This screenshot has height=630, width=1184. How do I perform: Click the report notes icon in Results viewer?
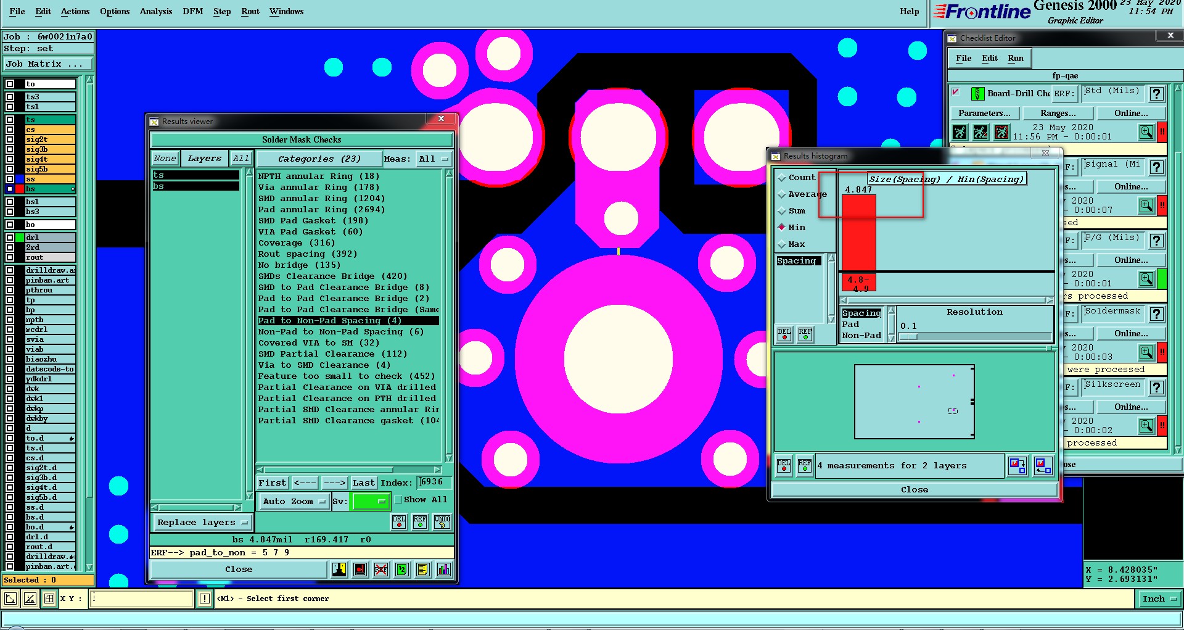422,569
